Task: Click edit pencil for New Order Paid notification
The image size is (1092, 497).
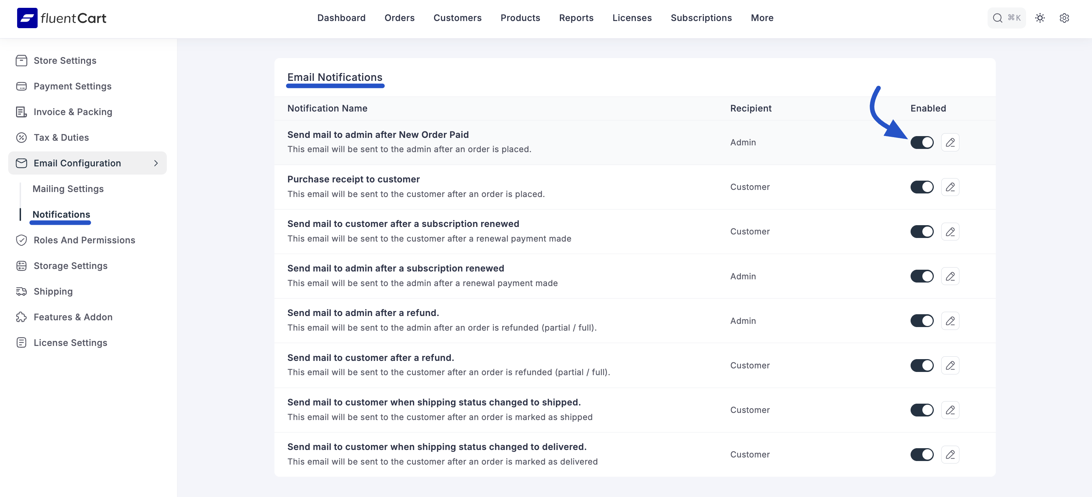Action: pos(950,143)
